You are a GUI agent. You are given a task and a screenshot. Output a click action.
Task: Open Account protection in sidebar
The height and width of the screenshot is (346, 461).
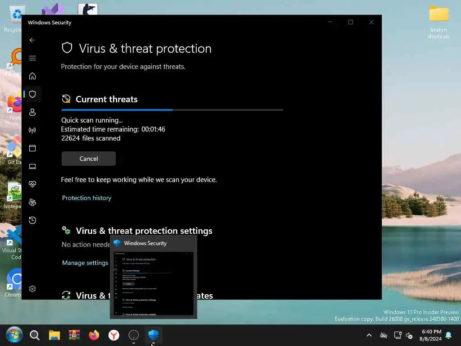[x=32, y=112]
